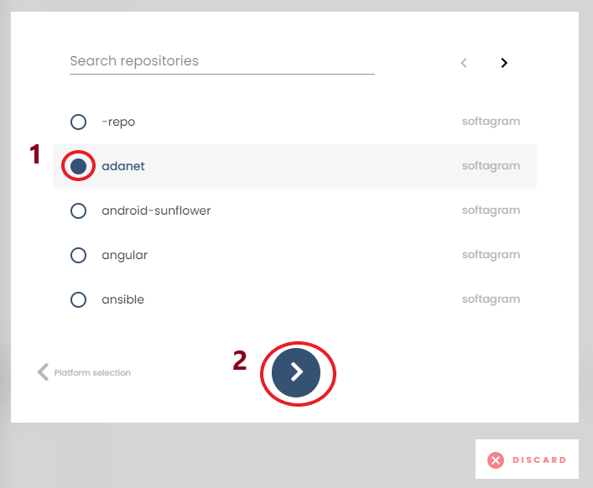
Task: Go to the previous repository page arrow
Action: tap(464, 62)
